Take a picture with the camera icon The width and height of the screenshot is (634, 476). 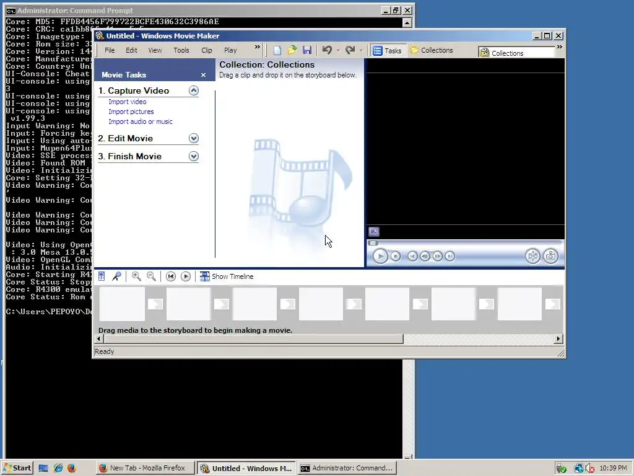tap(550, 256)
